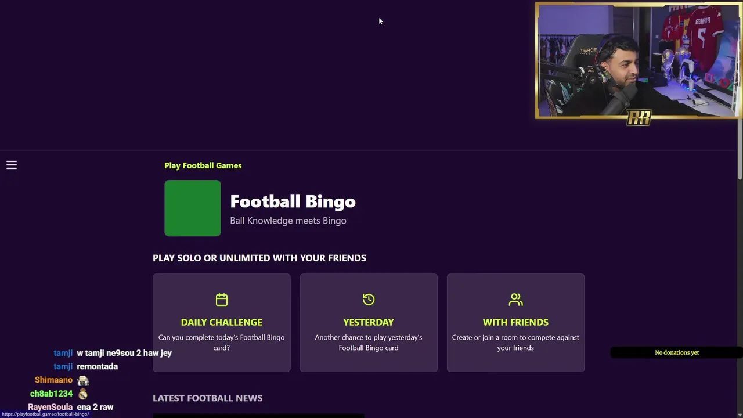Click the No donations yet bar

pyautogui.click(x=677, y=352)
